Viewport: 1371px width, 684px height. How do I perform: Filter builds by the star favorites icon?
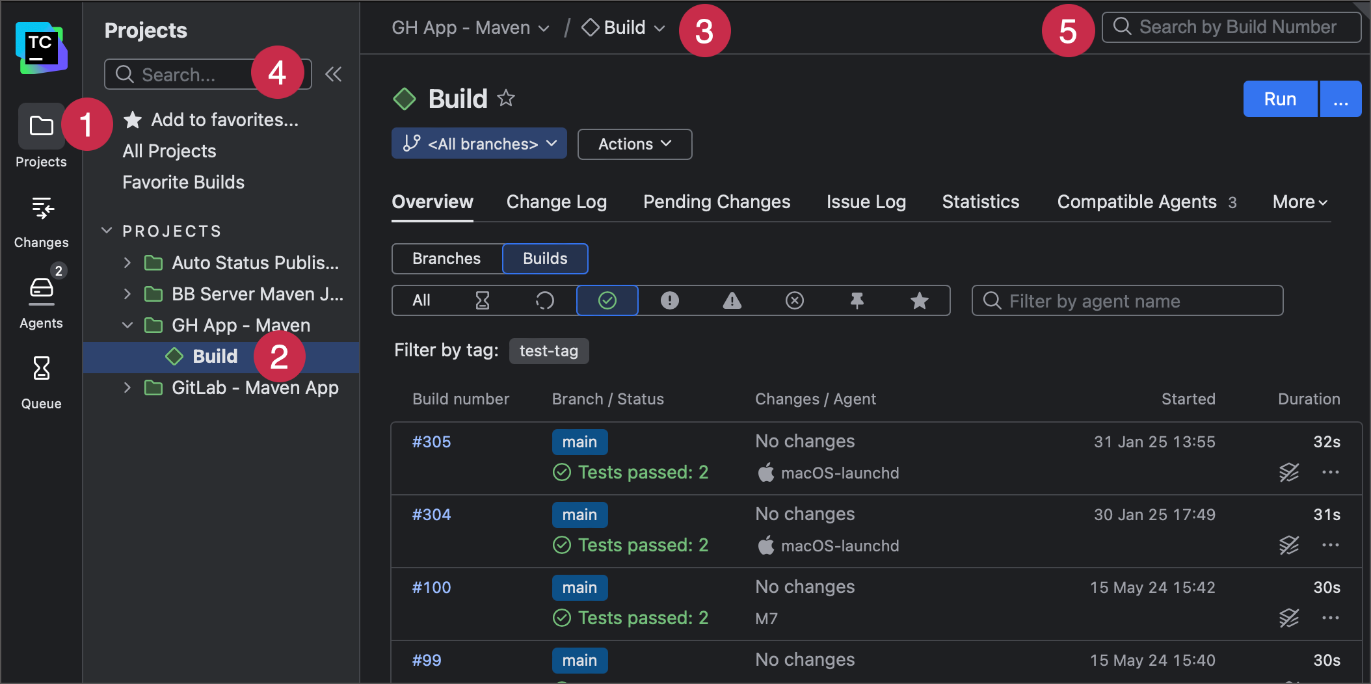click(920, 300)
